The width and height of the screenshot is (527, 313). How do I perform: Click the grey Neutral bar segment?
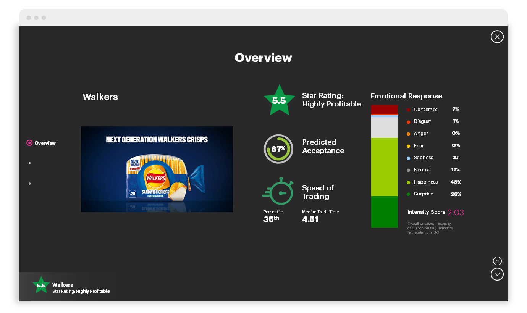pyautogui.click(x=385, y=127)
